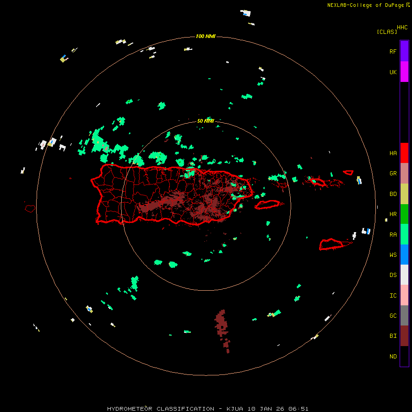Image resolution: width=412 pixels, height=412 pixels.
Task: Click the BI legend label
Action: (x=393, y=336)
